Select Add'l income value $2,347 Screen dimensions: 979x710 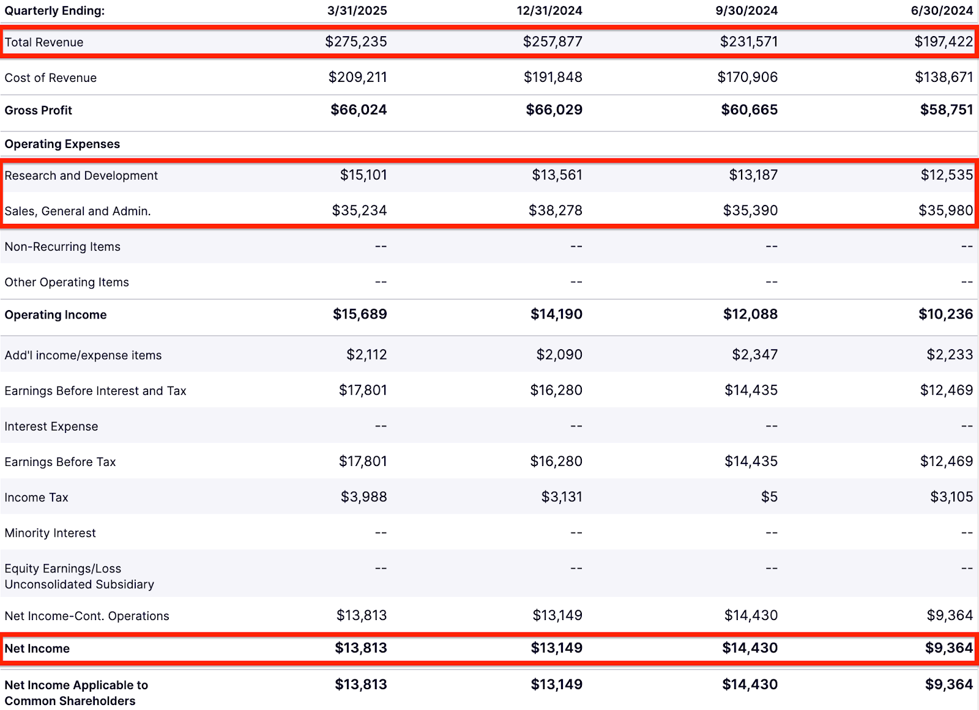pos(754,355)
